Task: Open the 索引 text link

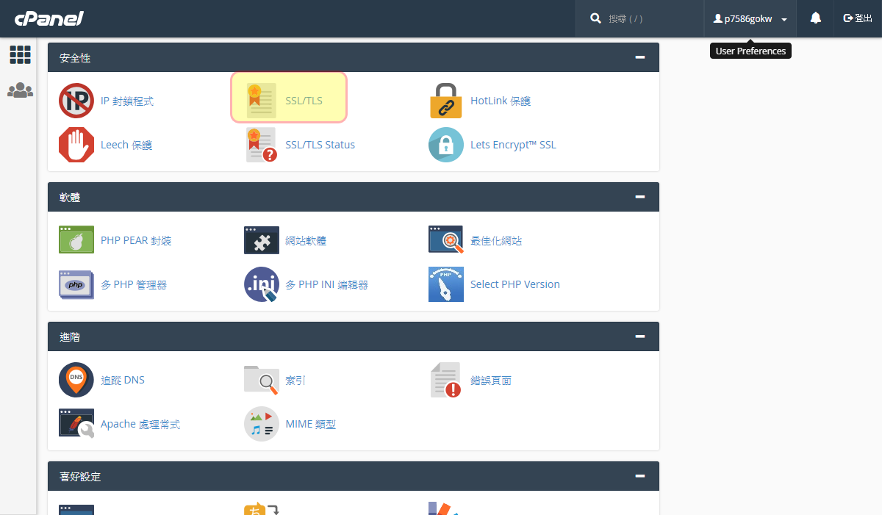Action: tap(295, 381)
